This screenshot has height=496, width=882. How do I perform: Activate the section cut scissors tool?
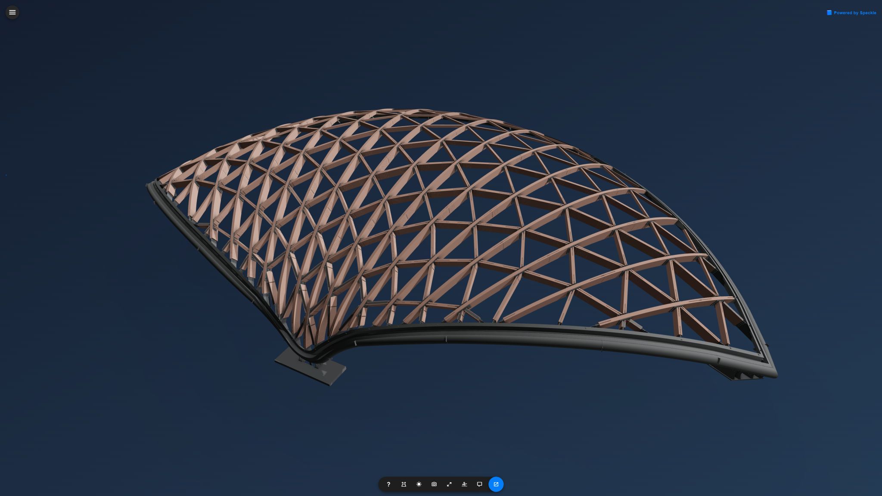pos(464,484)
